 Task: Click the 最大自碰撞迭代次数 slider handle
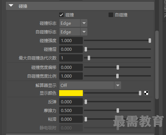coord(89,58)
